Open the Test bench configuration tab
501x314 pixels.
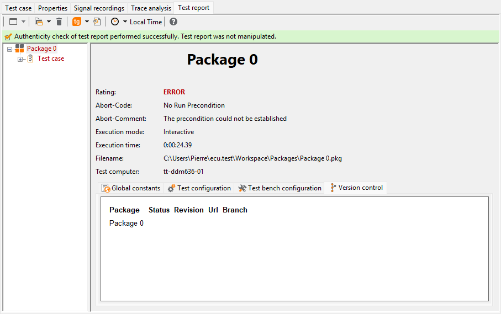[279, 188]
